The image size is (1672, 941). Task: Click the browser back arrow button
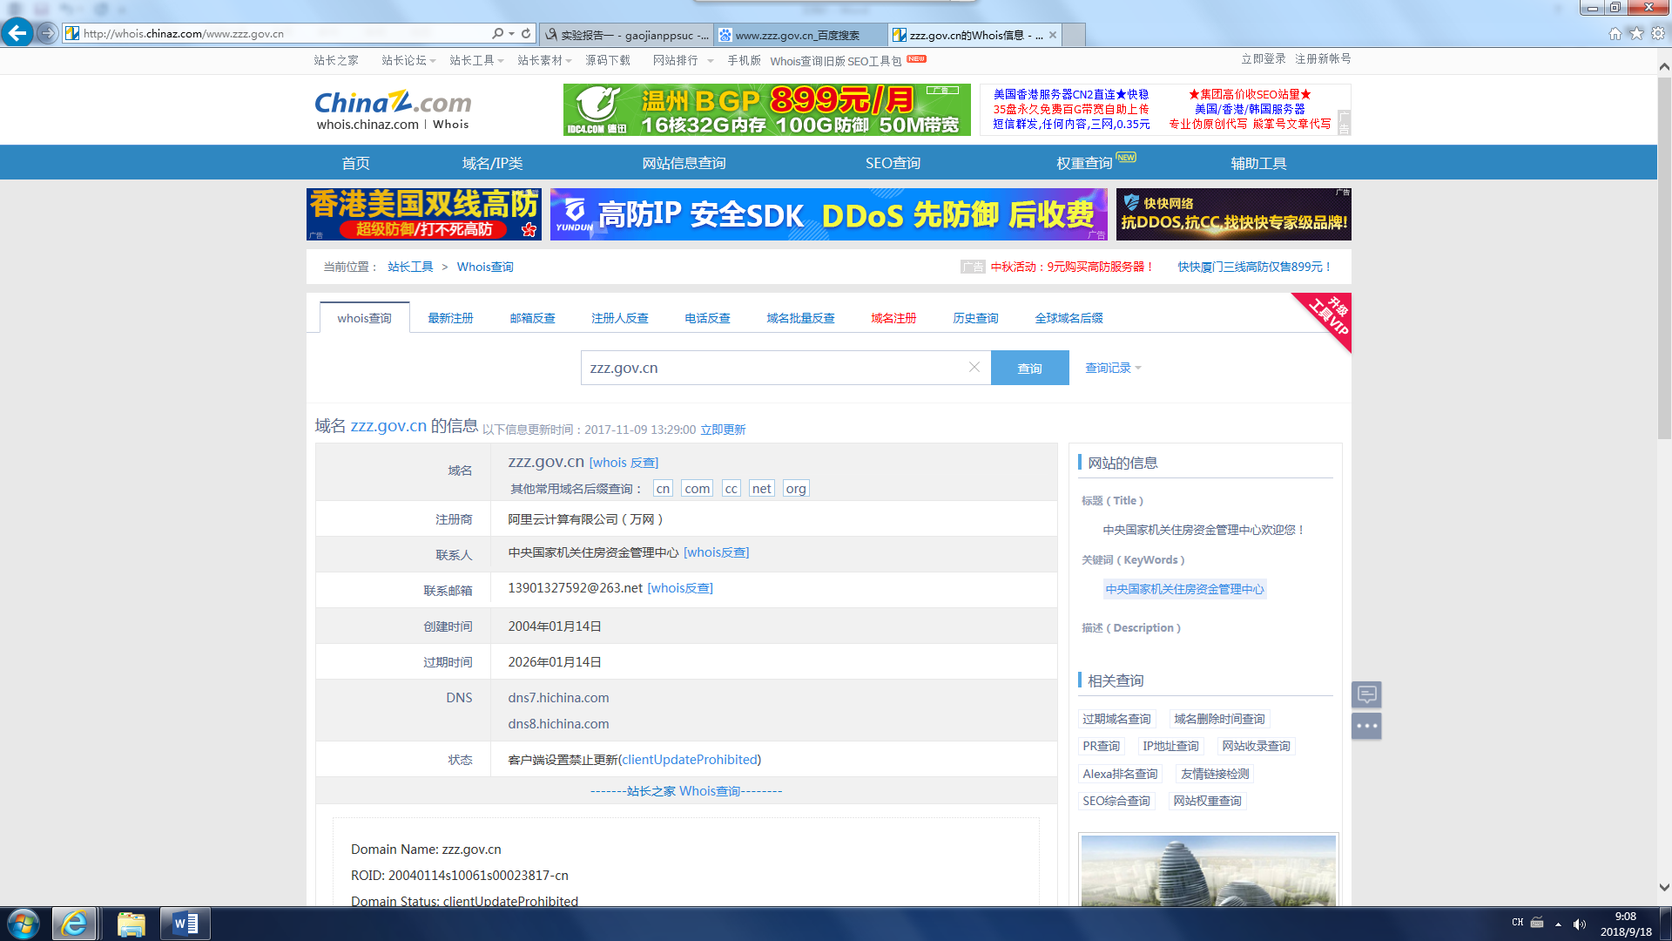click(17, 33)
